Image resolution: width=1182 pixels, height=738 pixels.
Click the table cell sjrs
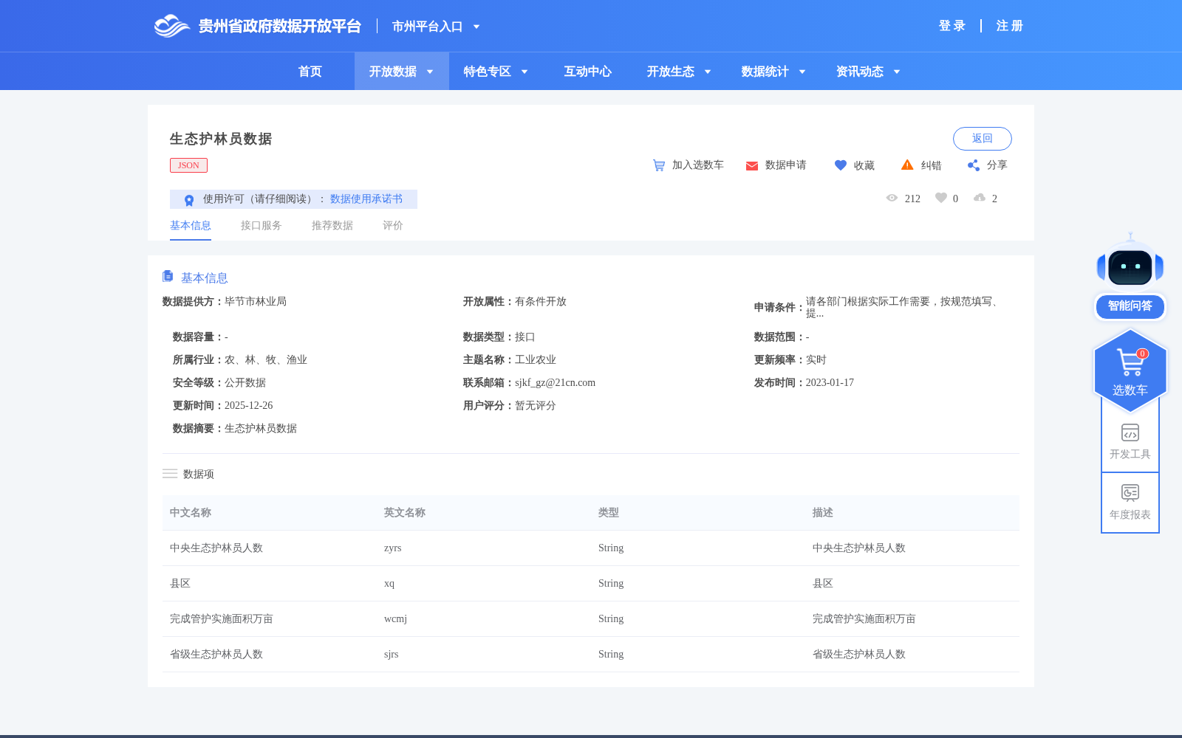pos(392,655)
